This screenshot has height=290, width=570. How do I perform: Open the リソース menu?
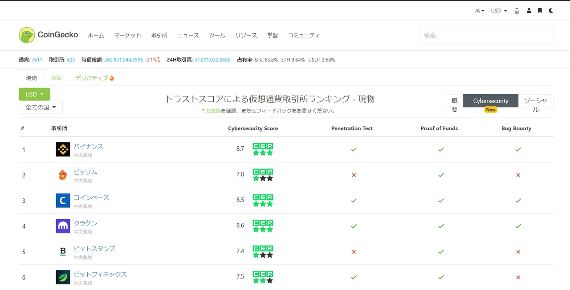click(x=246, y=35)
